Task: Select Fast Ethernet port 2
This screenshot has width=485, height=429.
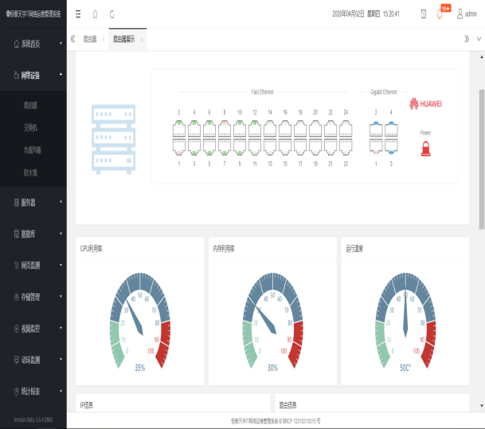Action: (x=179, y=128)
